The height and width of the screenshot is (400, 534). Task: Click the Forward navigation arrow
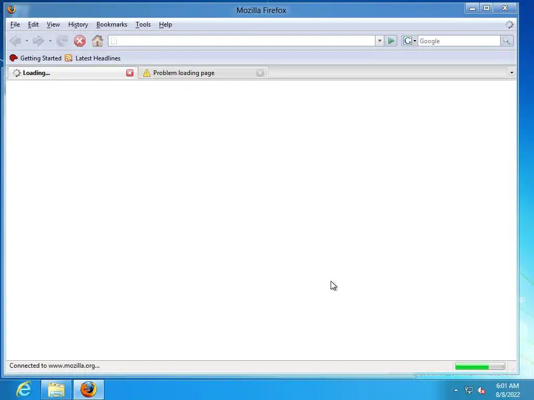(x=38, y=41)
